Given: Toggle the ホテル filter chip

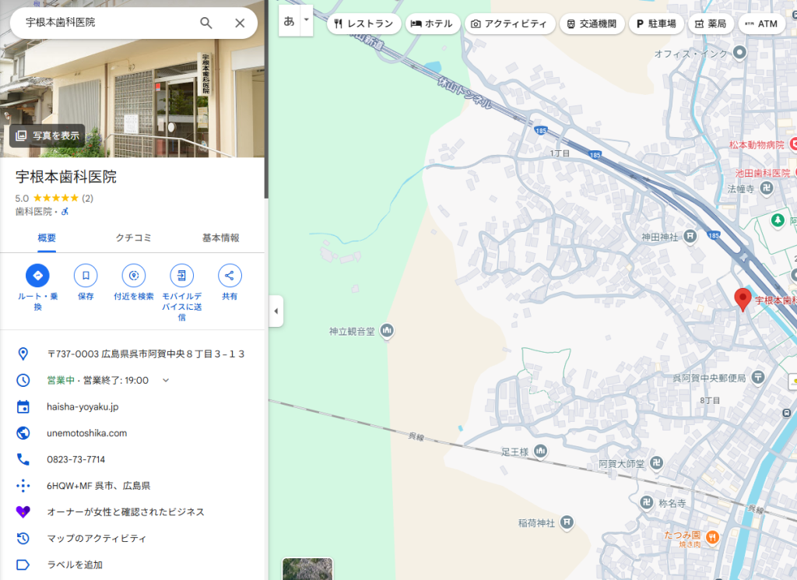Looking at the screenshot, I should (432, 24).
